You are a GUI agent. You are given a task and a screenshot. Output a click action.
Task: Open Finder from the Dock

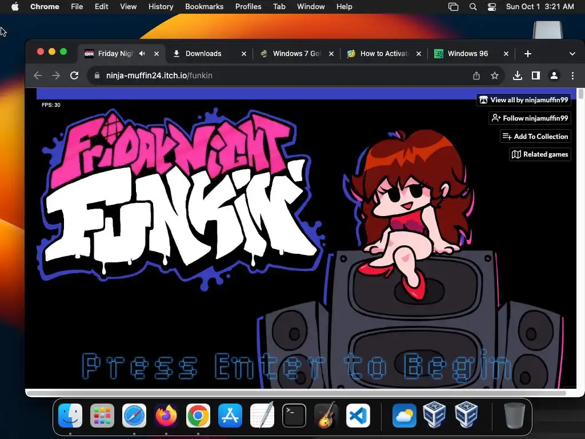pyautogui.click(x=70, y=416)
